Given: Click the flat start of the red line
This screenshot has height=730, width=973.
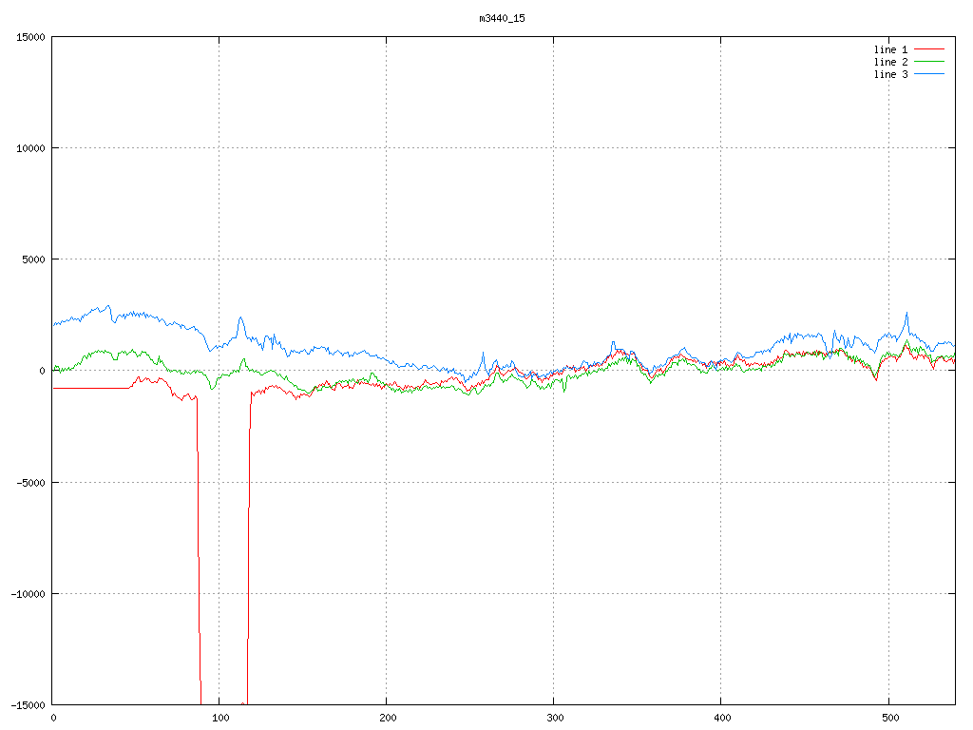Looking at the screenshot, I should pos(90,388).
